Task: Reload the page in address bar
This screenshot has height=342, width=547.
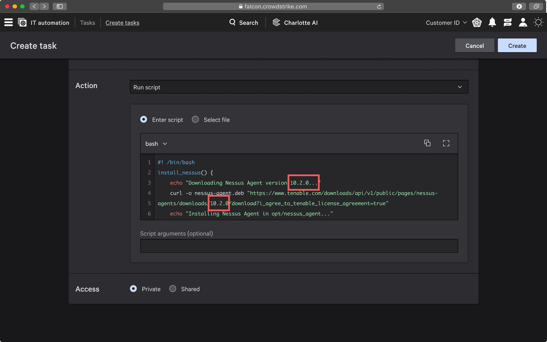Action: [379, 7]
